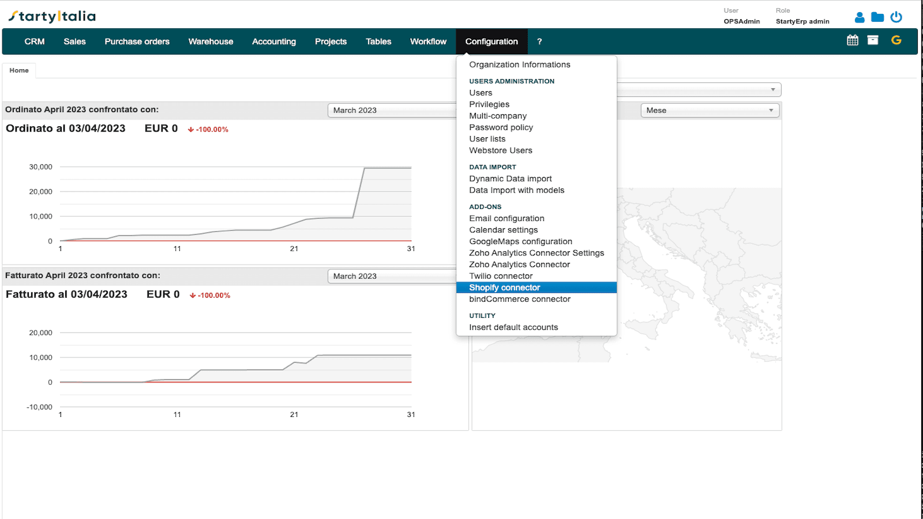The height and width of the screenshot is (519, 923).
Task: Click the StartyItalia logo
Action: coord(52,16)
